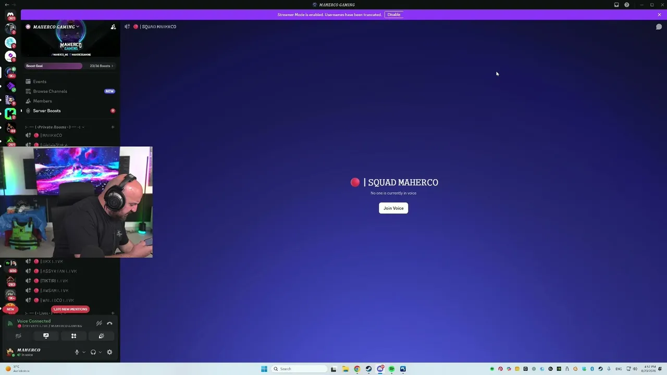Click the red NEW unread servers pill

tap(10, 309)
